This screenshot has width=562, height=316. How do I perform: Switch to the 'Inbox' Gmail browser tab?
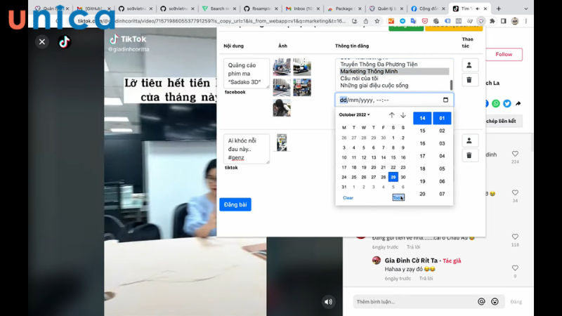click(x=303, y=8)
